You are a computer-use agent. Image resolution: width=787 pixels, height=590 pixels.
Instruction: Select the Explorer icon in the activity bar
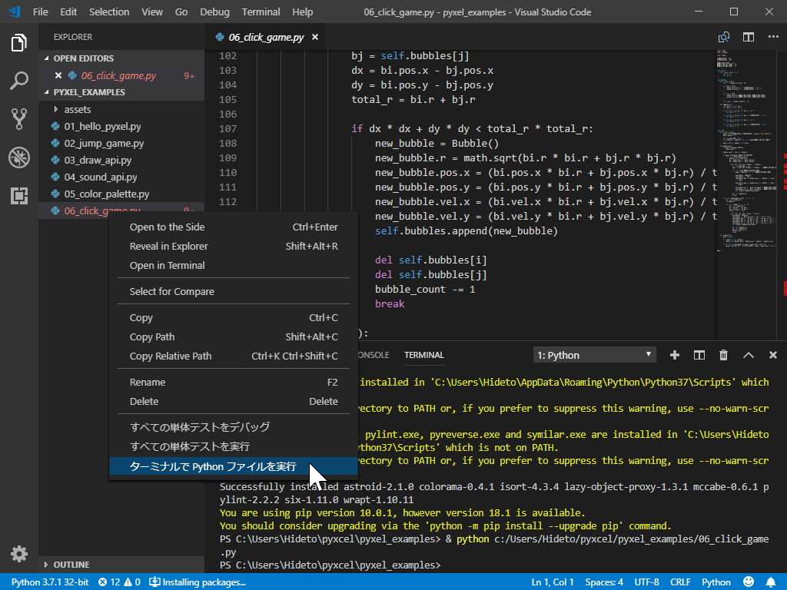[x=18, y=43]
